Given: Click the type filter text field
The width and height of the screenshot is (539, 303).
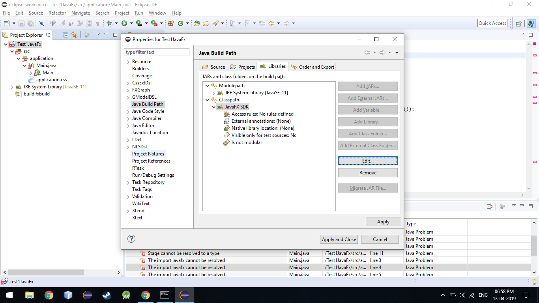Looking at the screenshot, I should (x=157, y=52).
